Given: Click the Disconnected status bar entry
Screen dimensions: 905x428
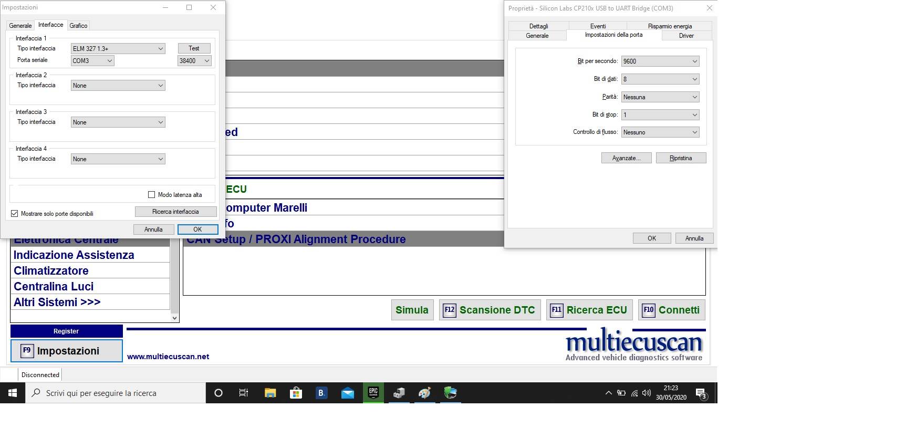Looking at the screenshot, I should pos(40,375).
